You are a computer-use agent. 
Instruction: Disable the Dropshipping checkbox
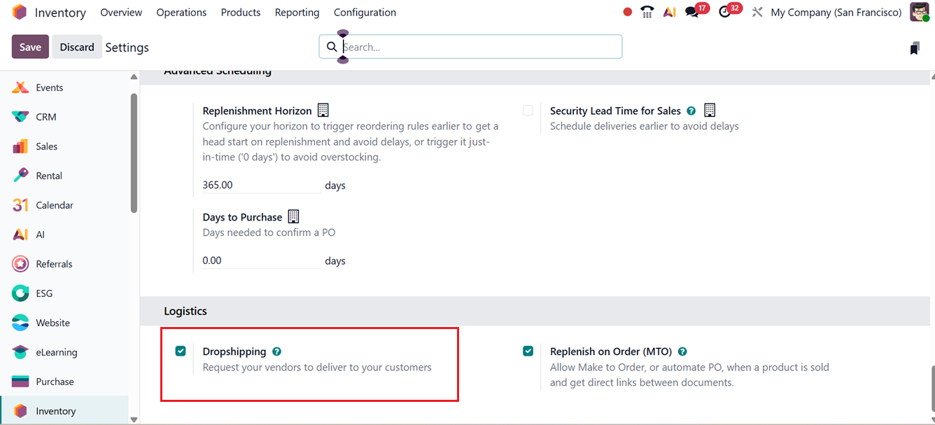pos(181,351)
